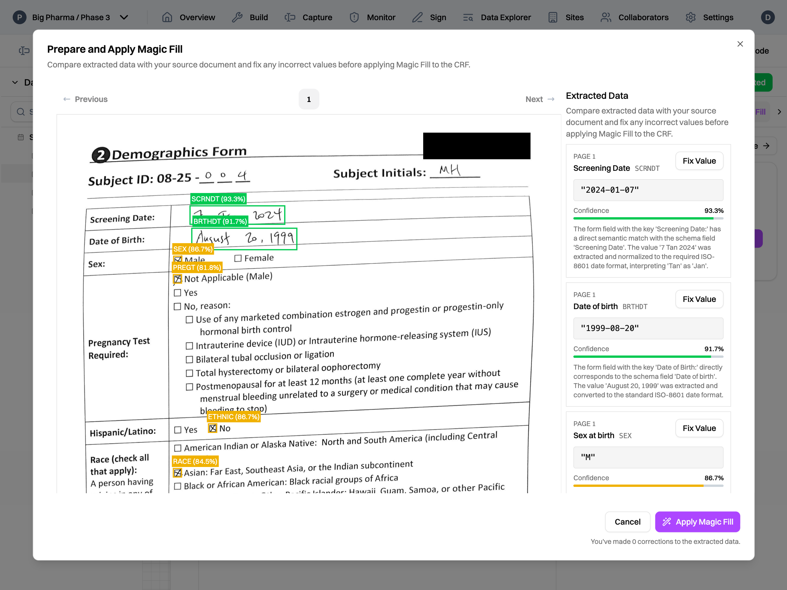Go to Next document page

540,99
